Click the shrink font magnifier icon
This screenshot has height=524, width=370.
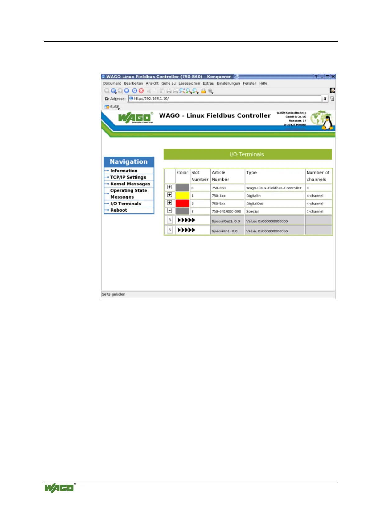[x=195, y=91]
